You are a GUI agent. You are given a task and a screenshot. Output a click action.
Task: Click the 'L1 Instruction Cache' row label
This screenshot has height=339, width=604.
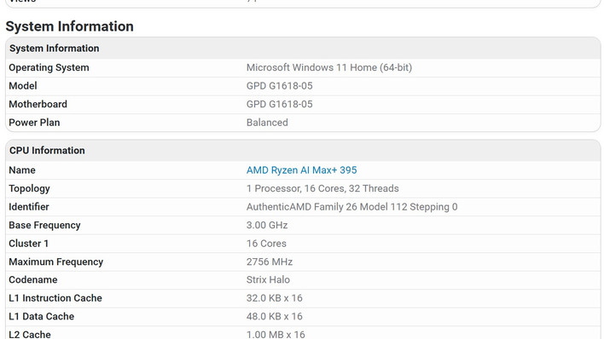(x=55, y=298)
